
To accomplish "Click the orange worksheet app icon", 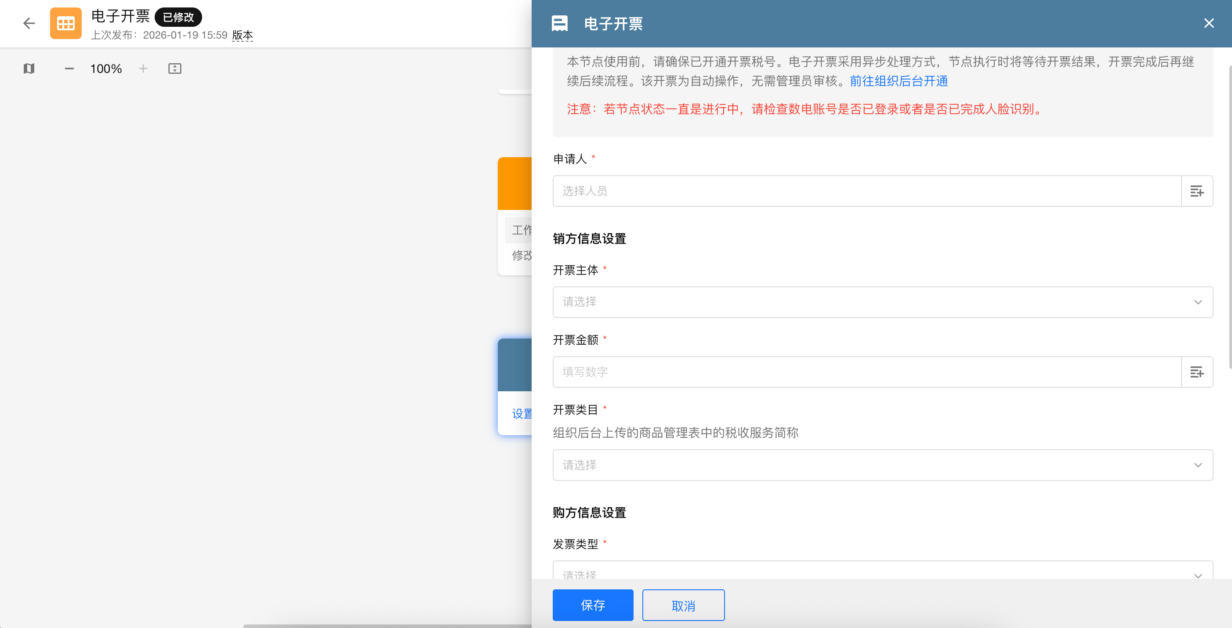I will tap(65, 23).
